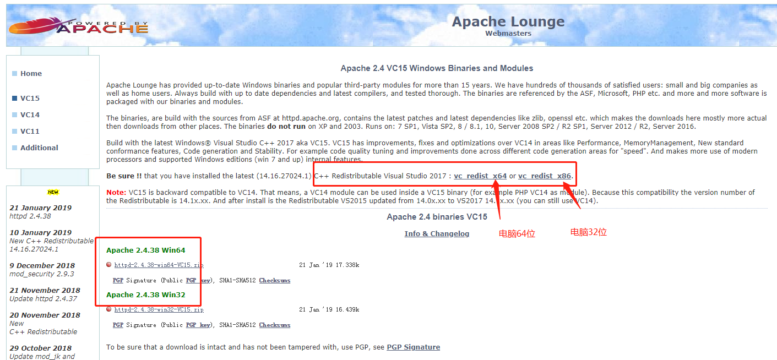Click the yellow NEW badge in the news sidebar

tap(53, 192)
